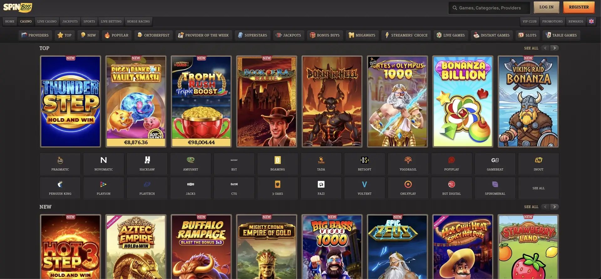Screen dimensions: 601x279
Task: Open Thunder Step Hold and Win game
Action: pyautogui.click(x=70, y=101)
